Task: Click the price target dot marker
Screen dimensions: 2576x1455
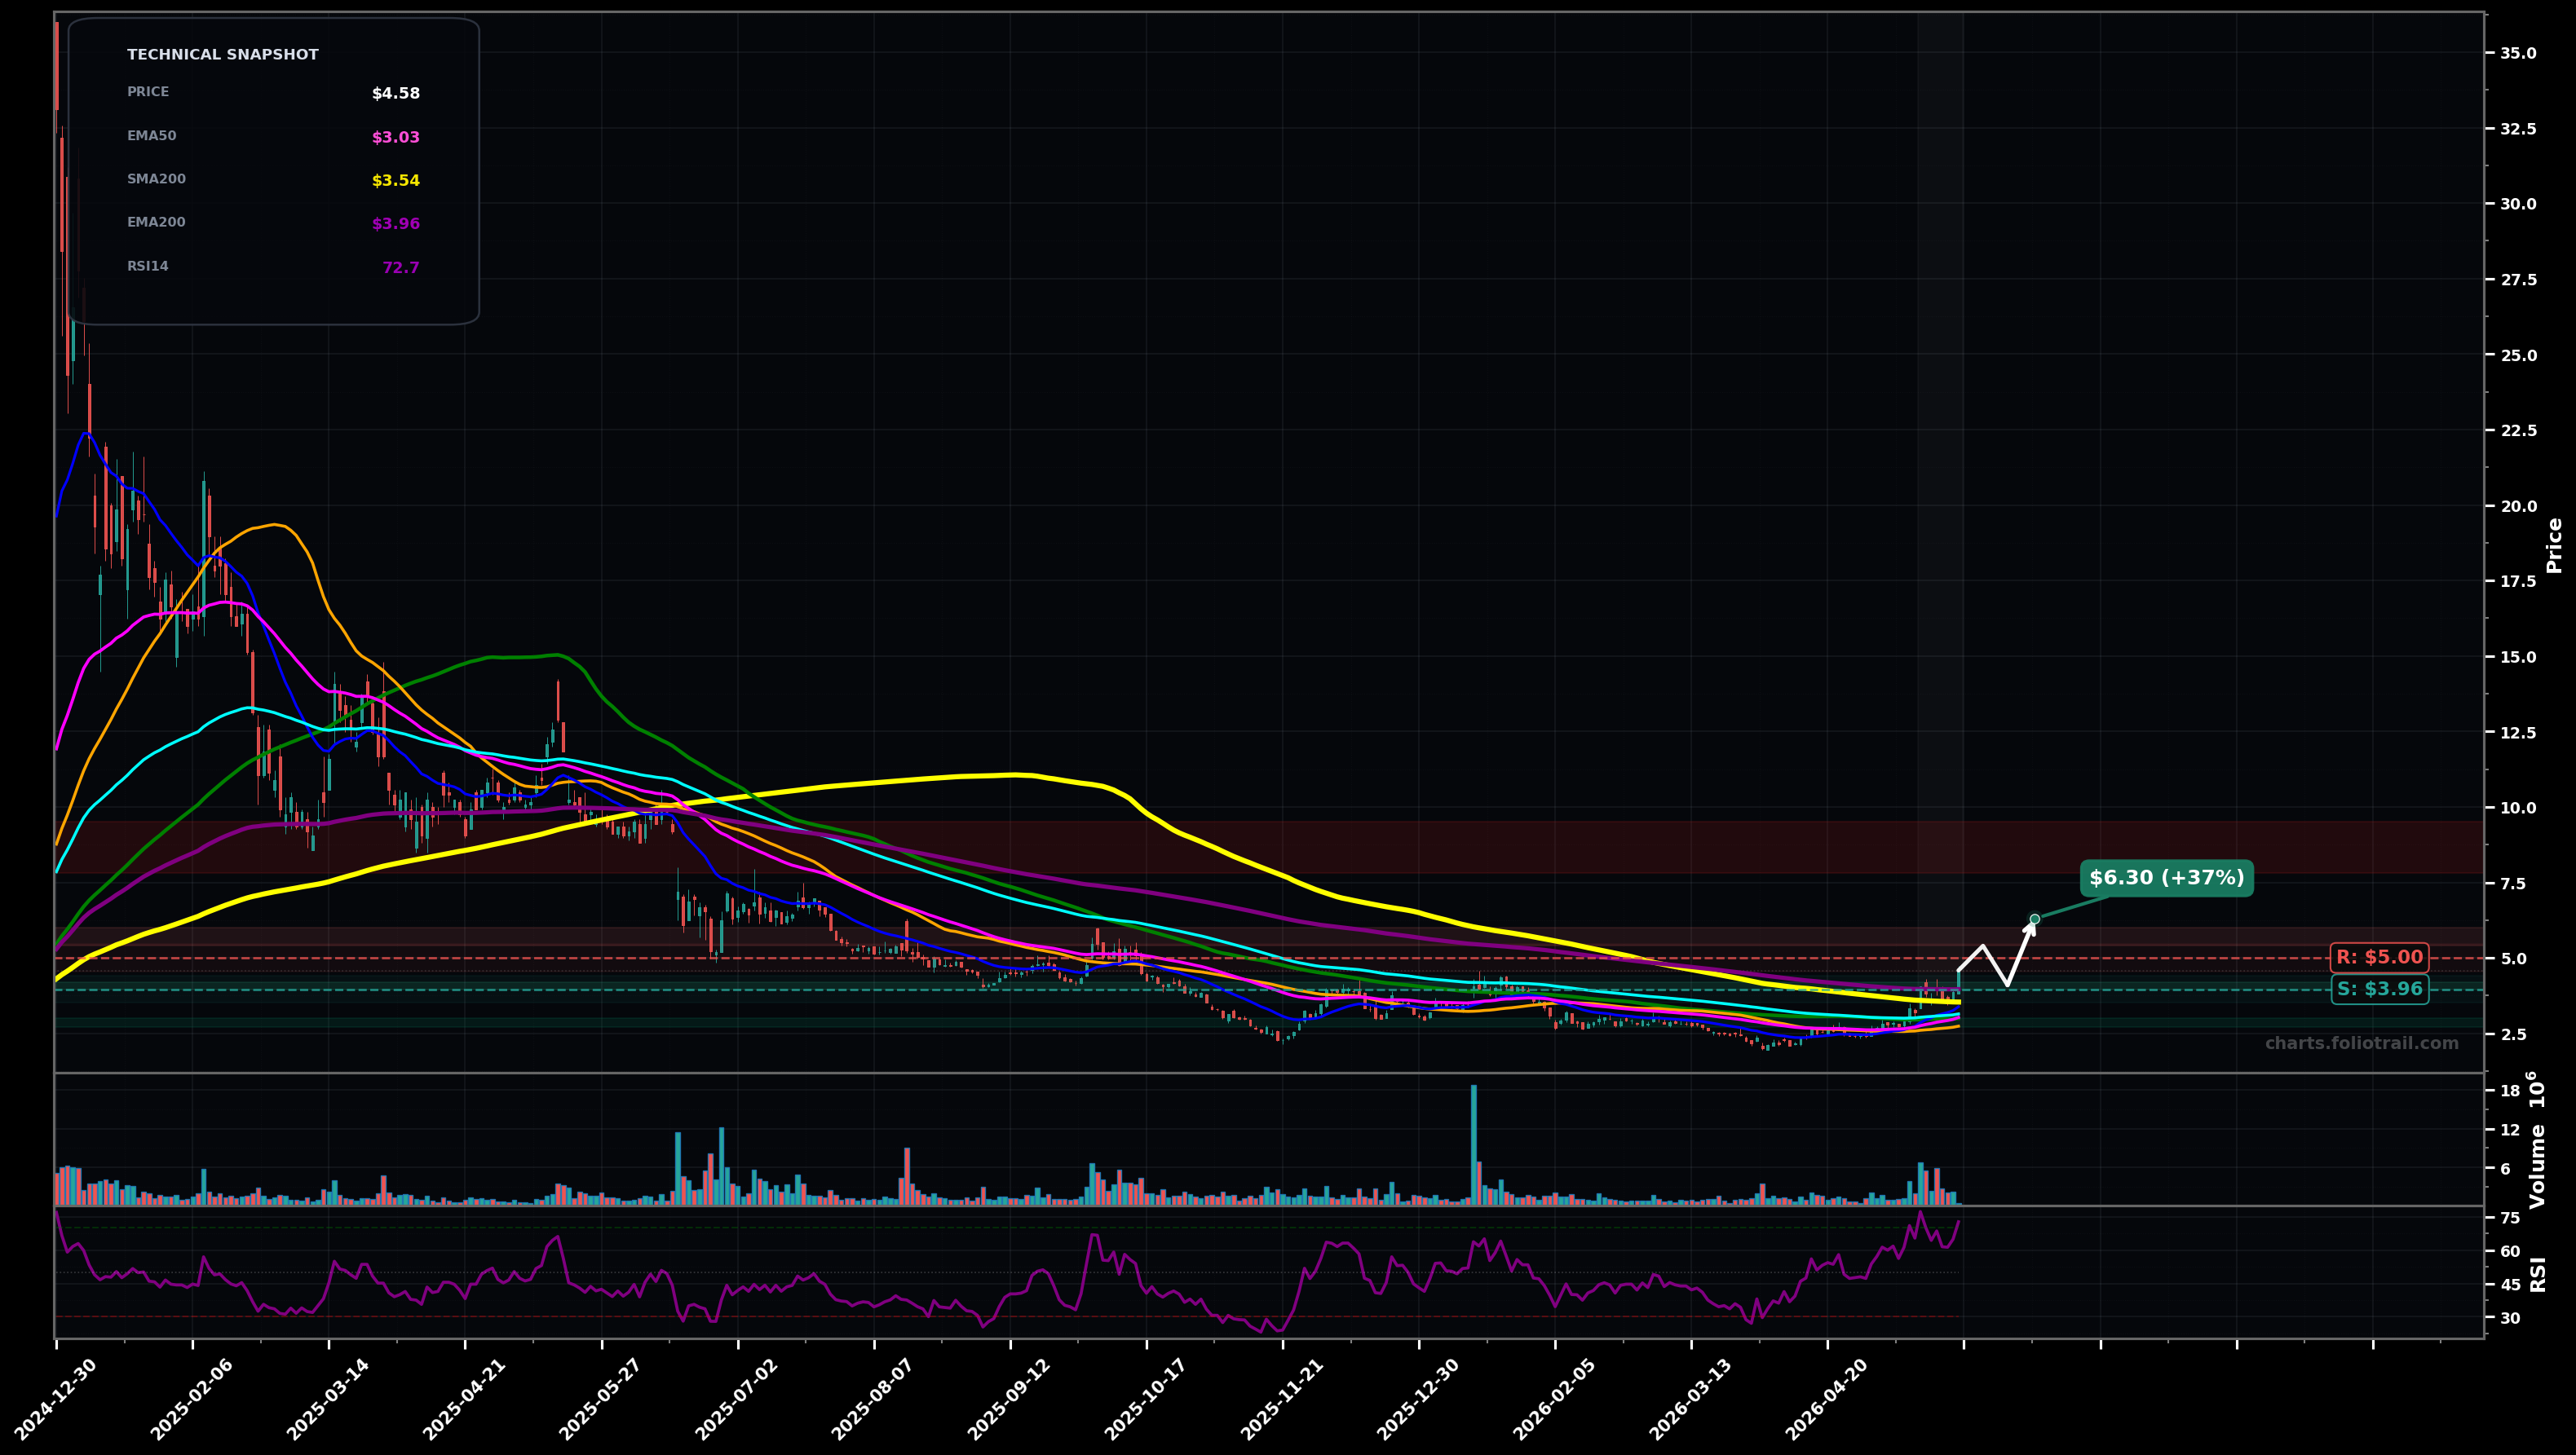Action: click(2034, 919)
